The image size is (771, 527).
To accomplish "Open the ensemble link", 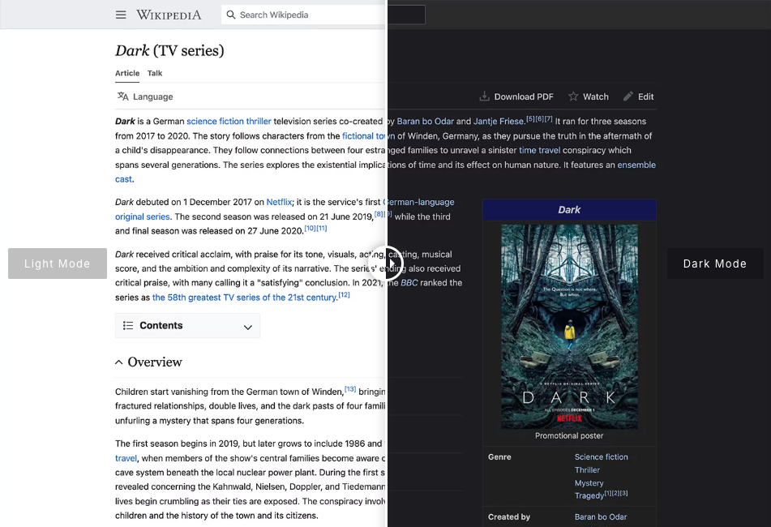I will 636,165.
